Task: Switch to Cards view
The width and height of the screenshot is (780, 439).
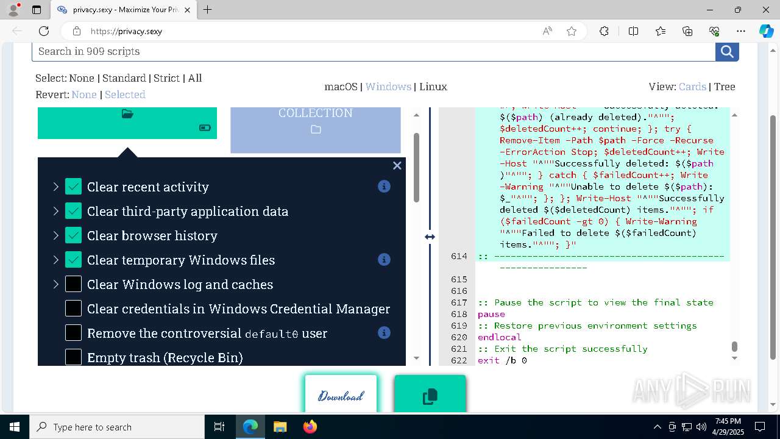Action: (x=692, y=87)
